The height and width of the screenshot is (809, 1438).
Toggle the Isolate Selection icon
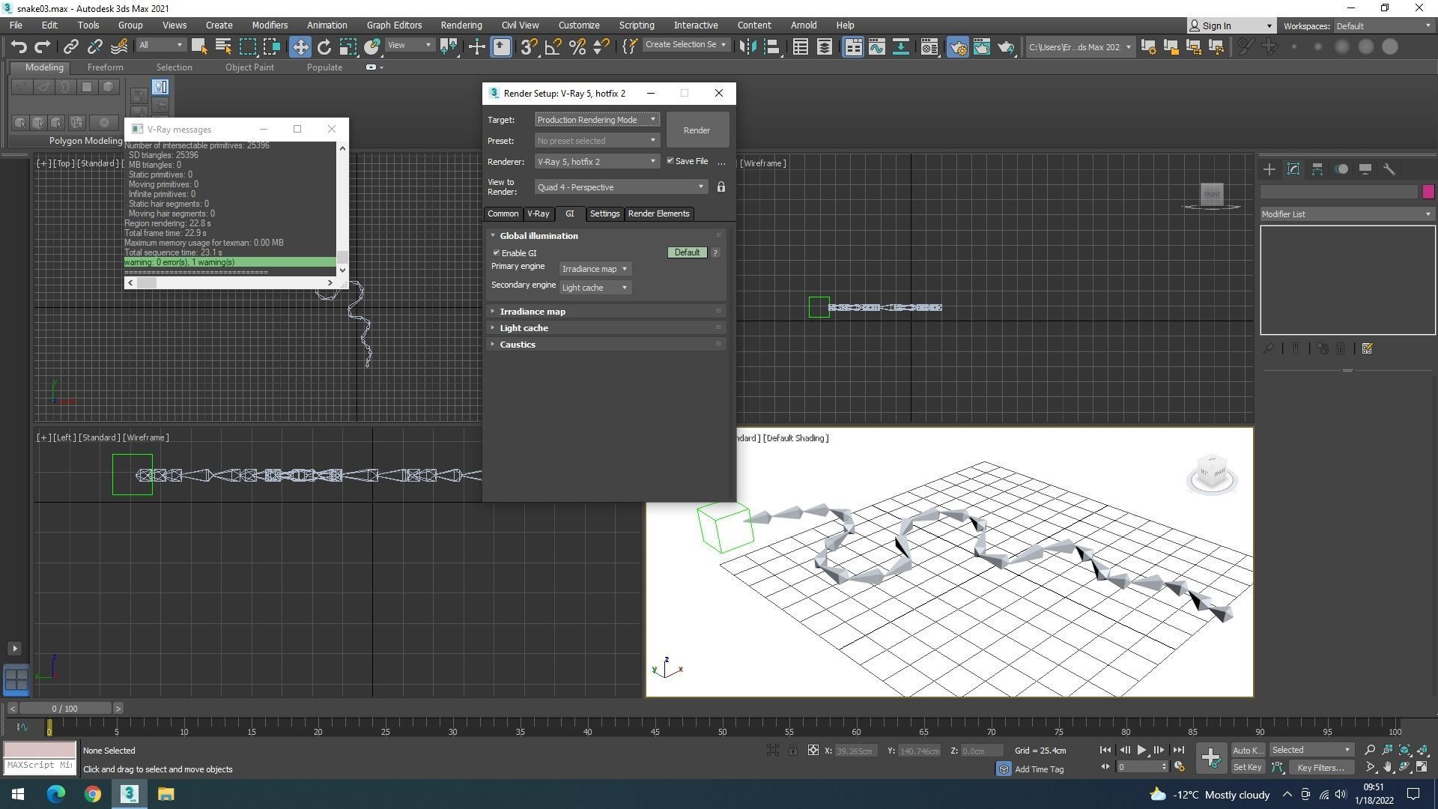(773, 750)
